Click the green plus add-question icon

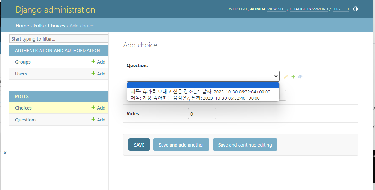coord(293,77)
